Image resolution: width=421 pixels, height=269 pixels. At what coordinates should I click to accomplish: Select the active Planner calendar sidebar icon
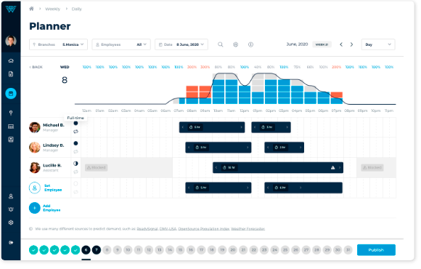(11, 94)
